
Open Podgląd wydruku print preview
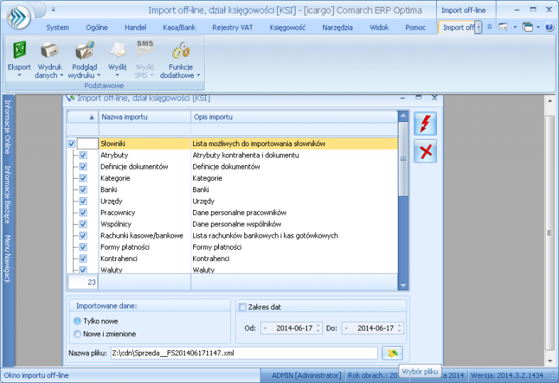point(85,51)
